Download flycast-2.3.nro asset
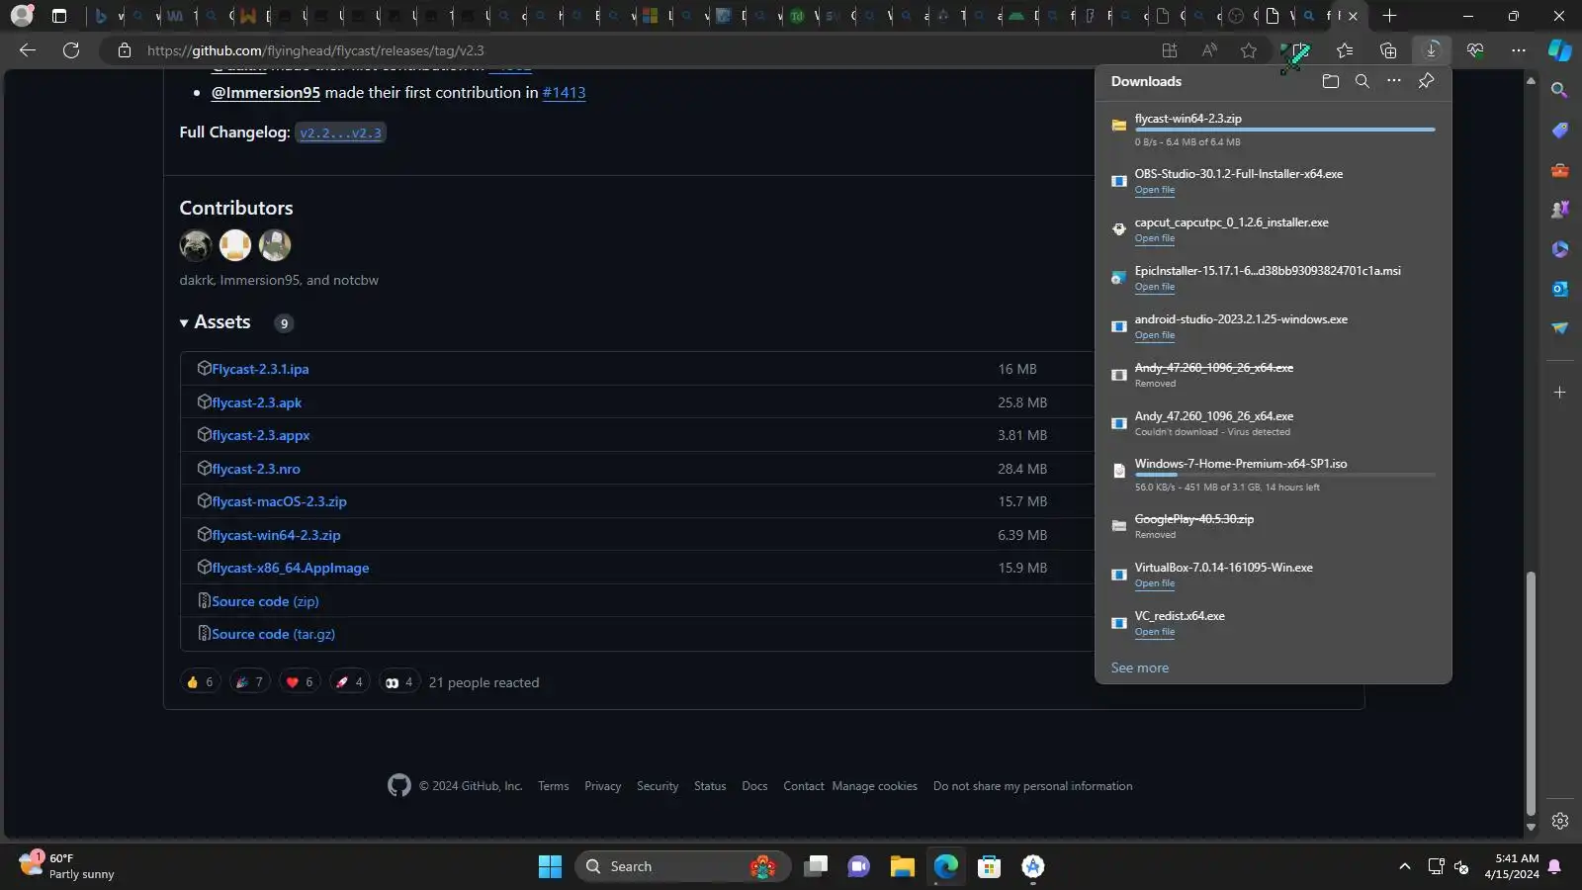Screen dimensions: 1582x890 coord(255,469)
